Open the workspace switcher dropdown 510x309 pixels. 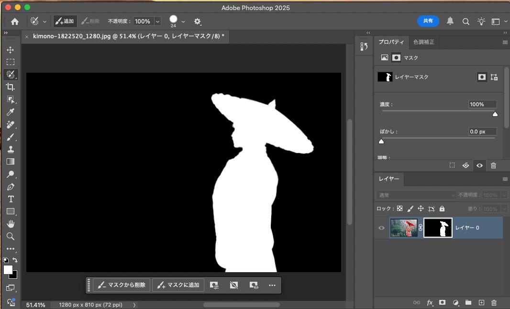(505, 22)
